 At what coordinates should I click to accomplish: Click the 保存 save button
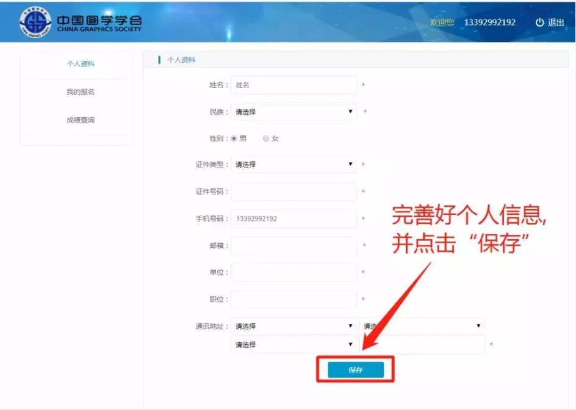(x=356, y=370)
